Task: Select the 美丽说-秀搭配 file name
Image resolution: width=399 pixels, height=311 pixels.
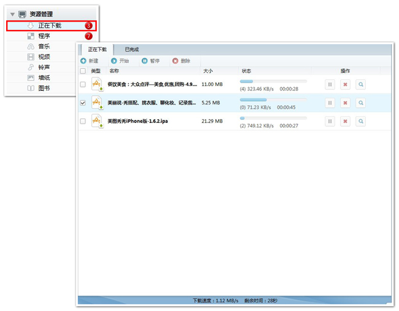Action: pos(152,103)
